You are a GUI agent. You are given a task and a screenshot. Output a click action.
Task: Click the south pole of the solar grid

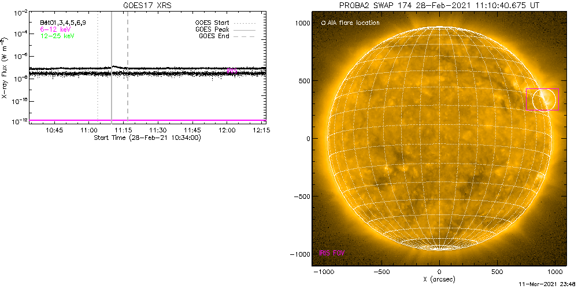point(439,247)
